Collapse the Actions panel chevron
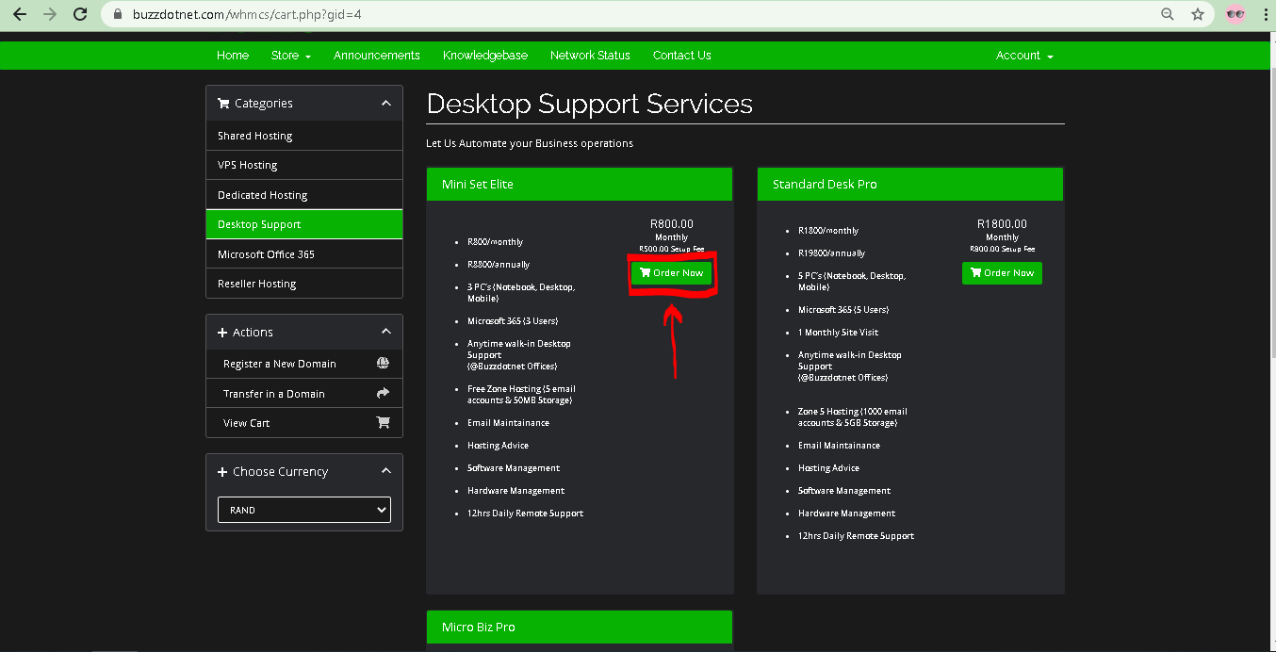Screen dimensions: 1276x652 coord(385,332)
